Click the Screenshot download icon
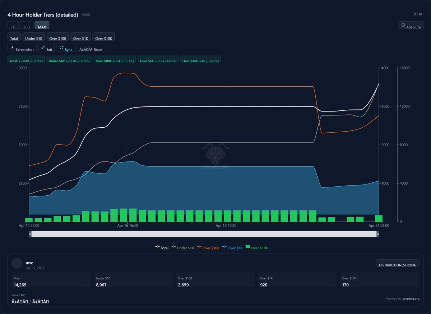This screenshot has height=314, width=431. point(12,48)
